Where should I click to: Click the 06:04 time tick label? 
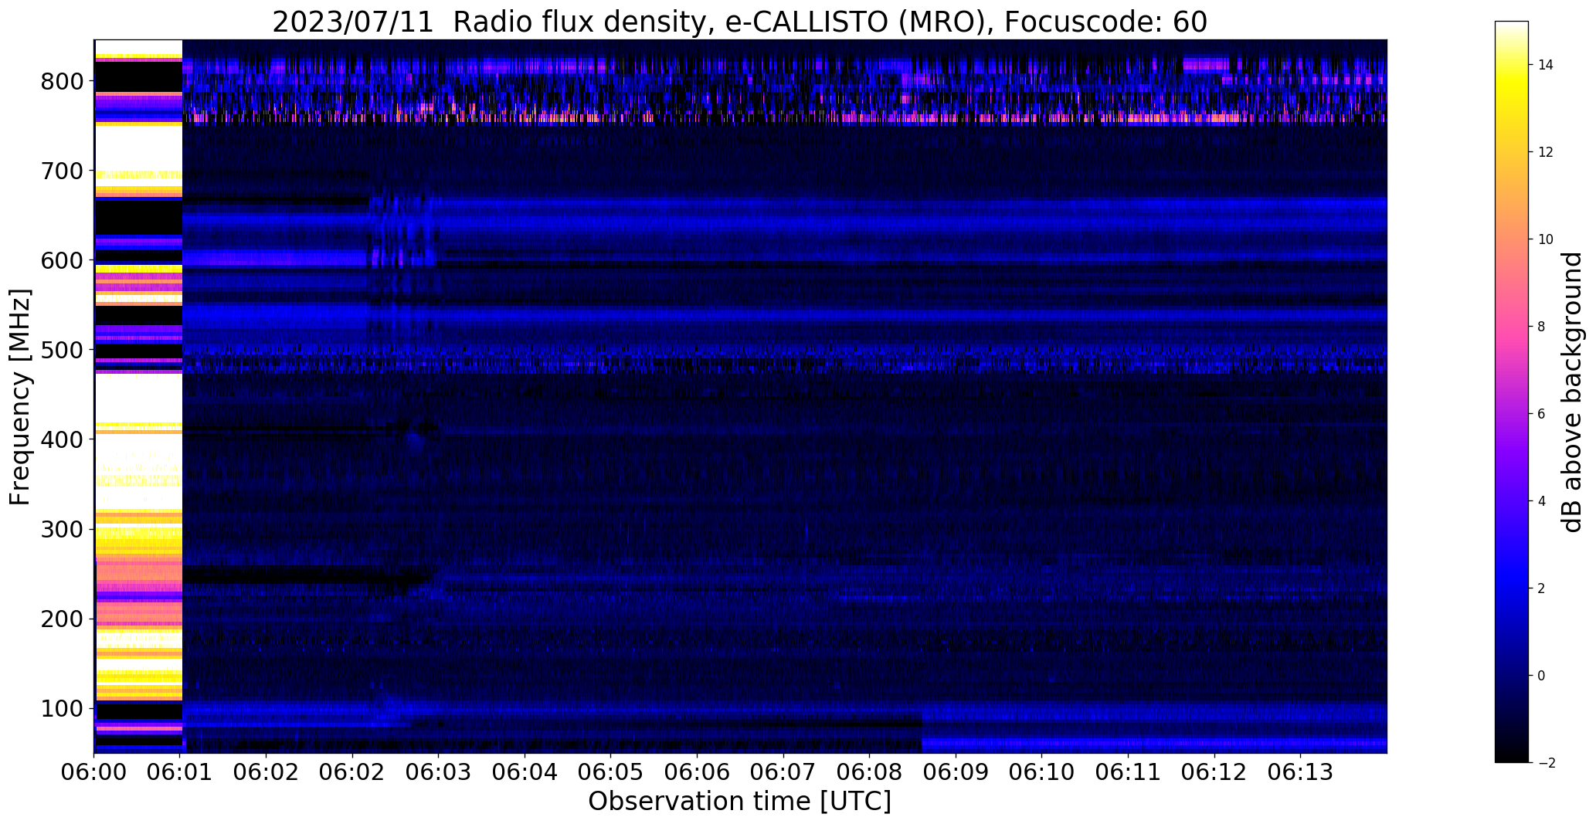tap(525, 771)
